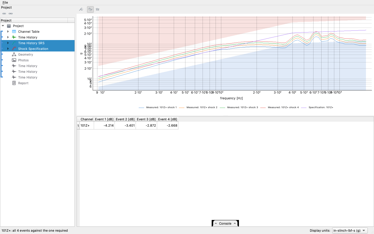This screenshot has height=234, width=374.
Task: Expand the green Time History node arrow
Action: coord(8,37)
